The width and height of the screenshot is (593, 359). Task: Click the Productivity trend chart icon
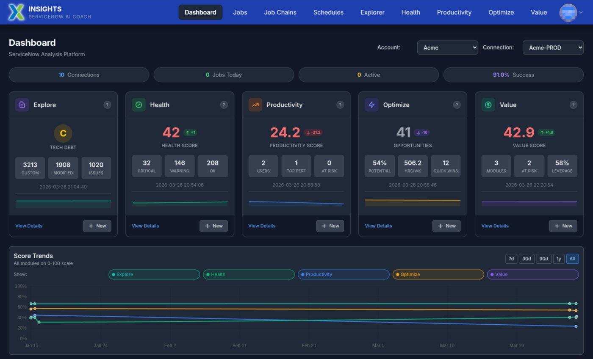pos(255,105)
